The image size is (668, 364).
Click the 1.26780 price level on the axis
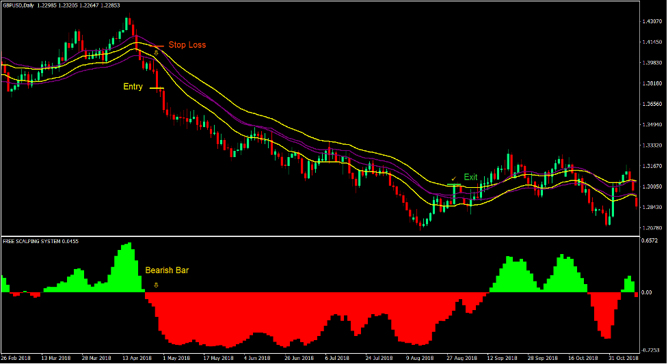coord(652,228)
